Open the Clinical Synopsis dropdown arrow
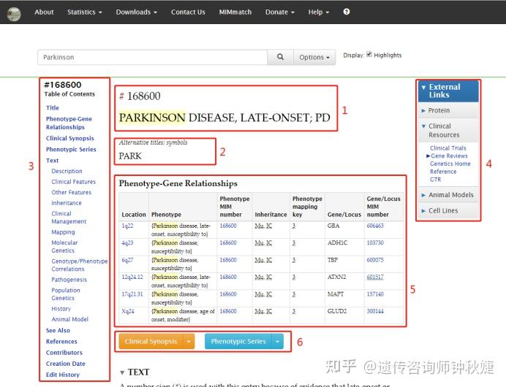 (189, 341)
